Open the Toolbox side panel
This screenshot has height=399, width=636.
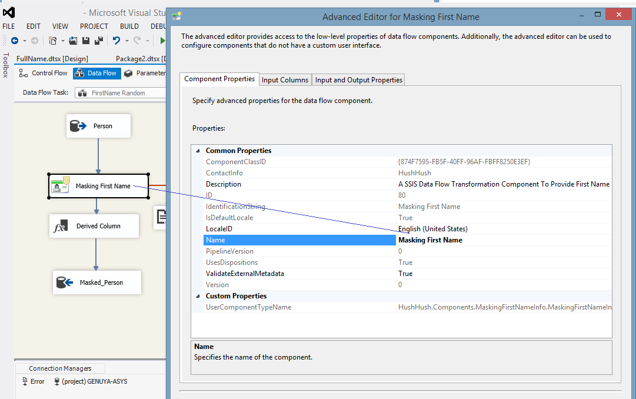point(6,65)
